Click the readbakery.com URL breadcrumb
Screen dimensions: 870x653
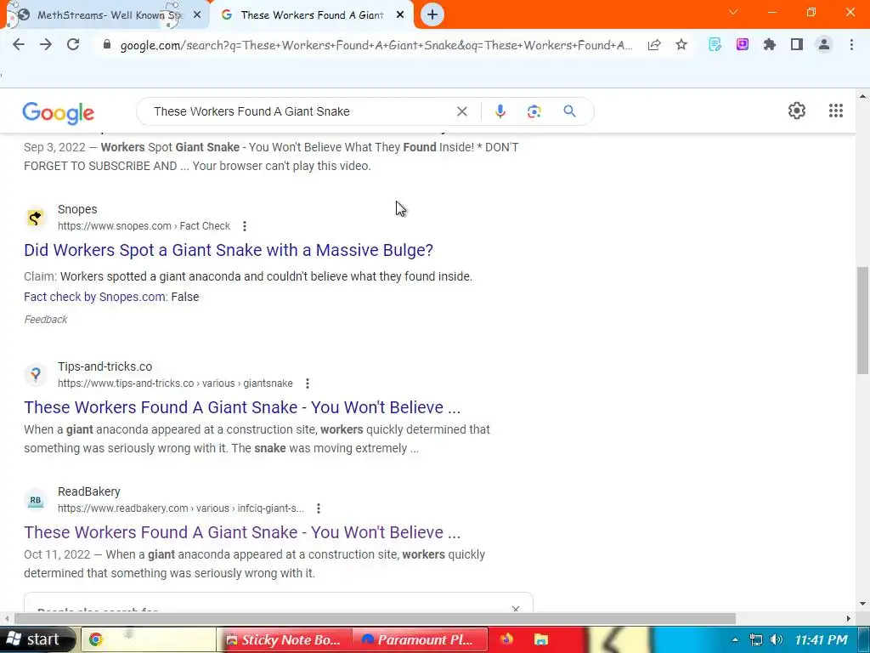(x=181, y=508)
